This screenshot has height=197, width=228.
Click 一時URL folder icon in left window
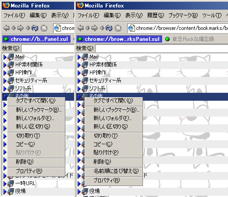tap(11, 183)
